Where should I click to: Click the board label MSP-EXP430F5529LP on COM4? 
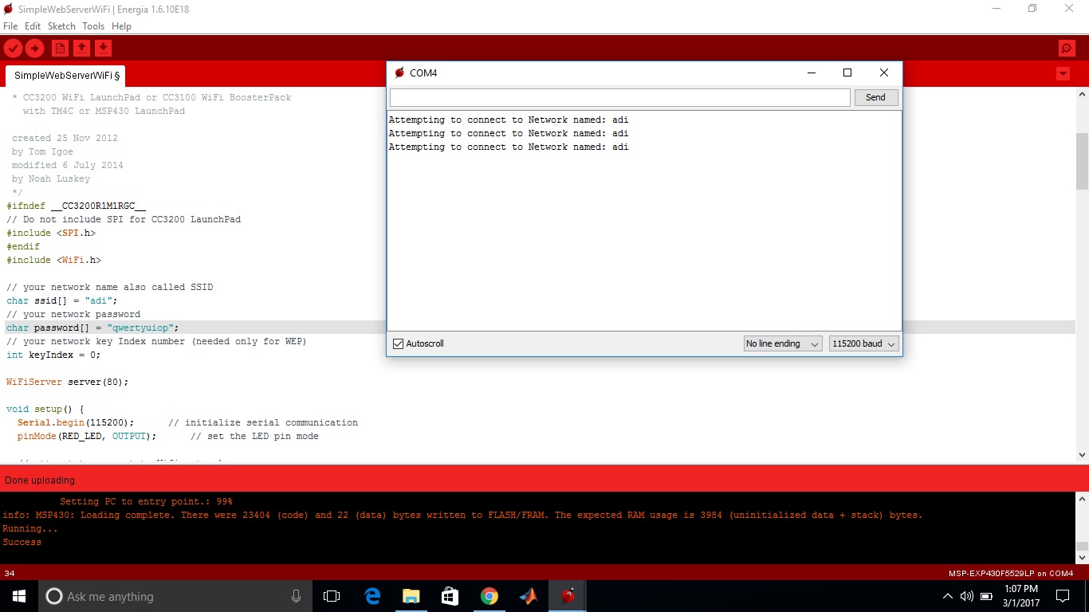tap(1011, 573)
